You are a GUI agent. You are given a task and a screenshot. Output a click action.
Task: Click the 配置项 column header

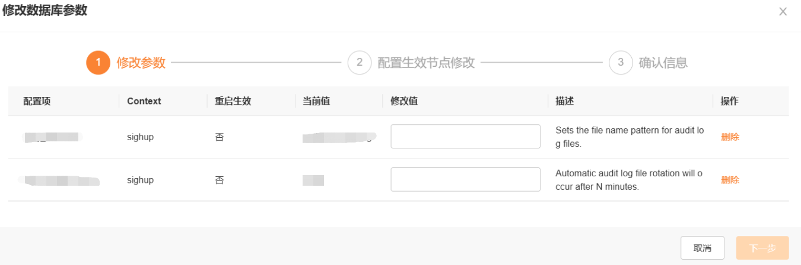[37, 101]
